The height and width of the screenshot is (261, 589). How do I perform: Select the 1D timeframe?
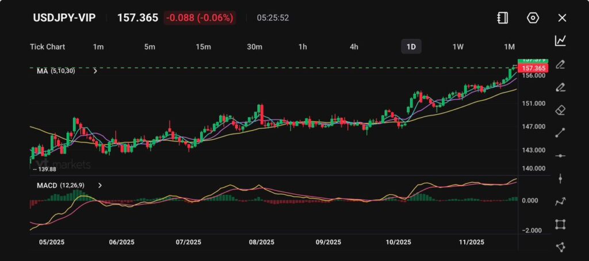tap(411, 47)
